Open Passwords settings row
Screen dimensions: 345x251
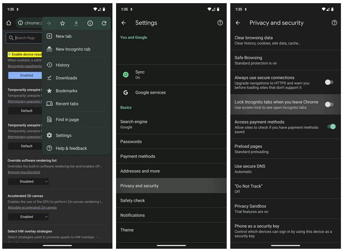171,142
